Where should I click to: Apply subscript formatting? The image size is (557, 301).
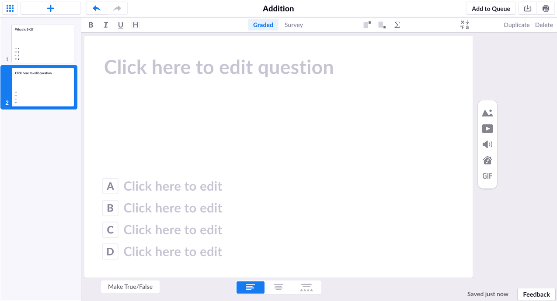tap(381, 25)
